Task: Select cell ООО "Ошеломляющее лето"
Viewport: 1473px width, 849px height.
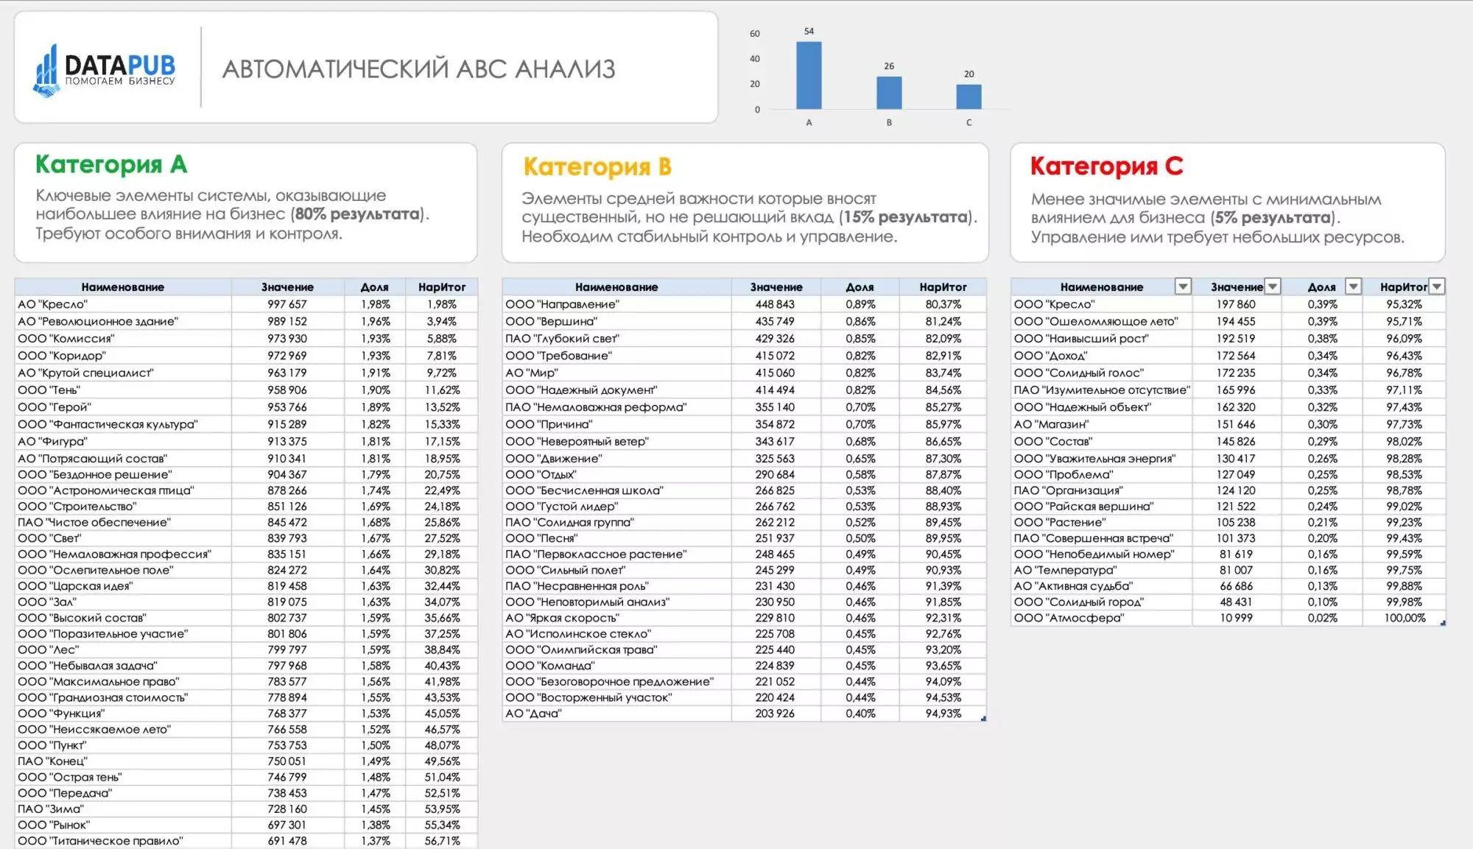Action: pyautogui.click(x=1102, y=321)
